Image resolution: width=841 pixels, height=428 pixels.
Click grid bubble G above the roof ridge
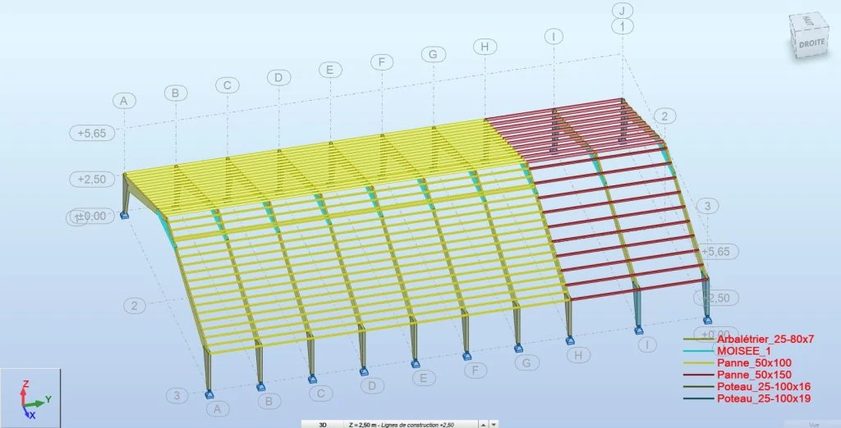pos(433,54)
